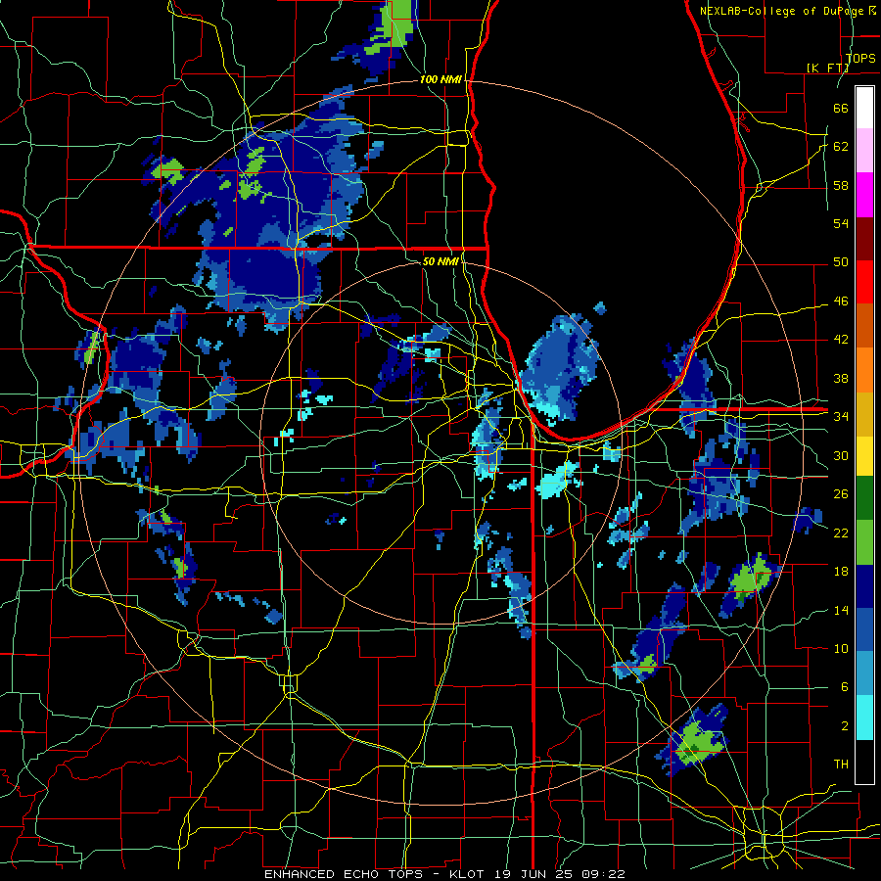The image size is (881, 881).
Task: Pick the dark red maroon legend swatch
Action: [864, 238]
